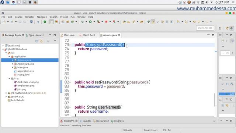The width and height of the screenshot is (236, 133).
Task: Switch to the Progress view tab
Action: (117, 121)
